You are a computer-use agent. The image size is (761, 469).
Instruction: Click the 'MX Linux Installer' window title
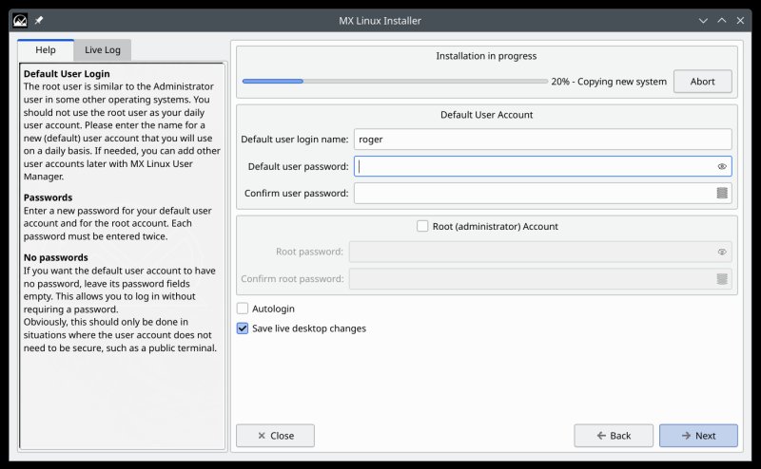(x=380, y=21)
